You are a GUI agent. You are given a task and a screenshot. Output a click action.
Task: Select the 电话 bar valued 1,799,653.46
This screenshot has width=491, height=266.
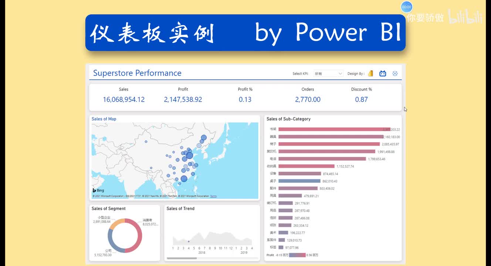click(x=322, y=159)
